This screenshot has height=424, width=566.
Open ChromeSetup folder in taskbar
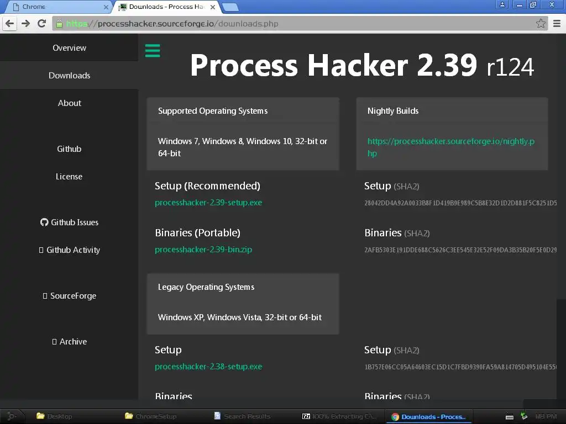[150, 416]
